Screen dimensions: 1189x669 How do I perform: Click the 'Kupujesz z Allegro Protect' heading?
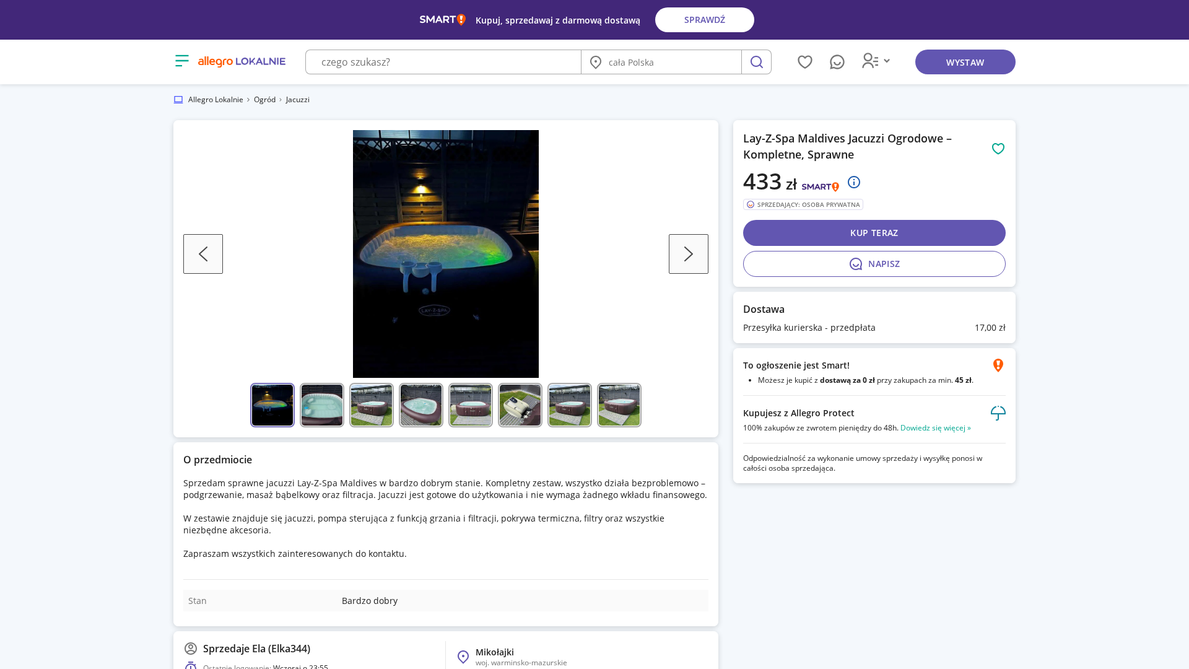[798, 413]
